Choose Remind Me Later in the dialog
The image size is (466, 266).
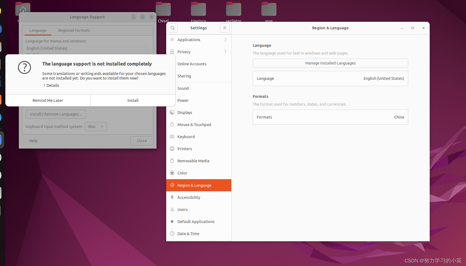(x=48, y=100)
